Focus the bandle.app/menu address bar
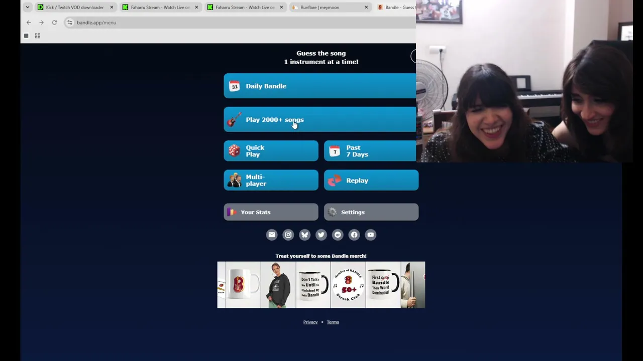Screen dimensions: 643x361 point(241,23)
